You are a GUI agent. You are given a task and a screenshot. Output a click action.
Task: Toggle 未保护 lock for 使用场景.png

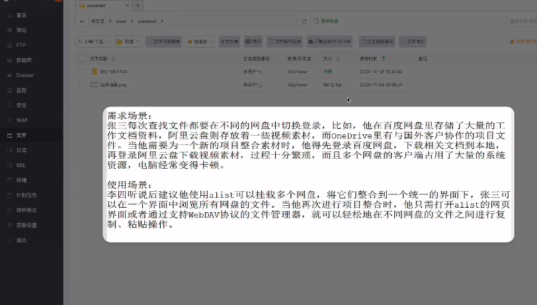click(253, 85)
